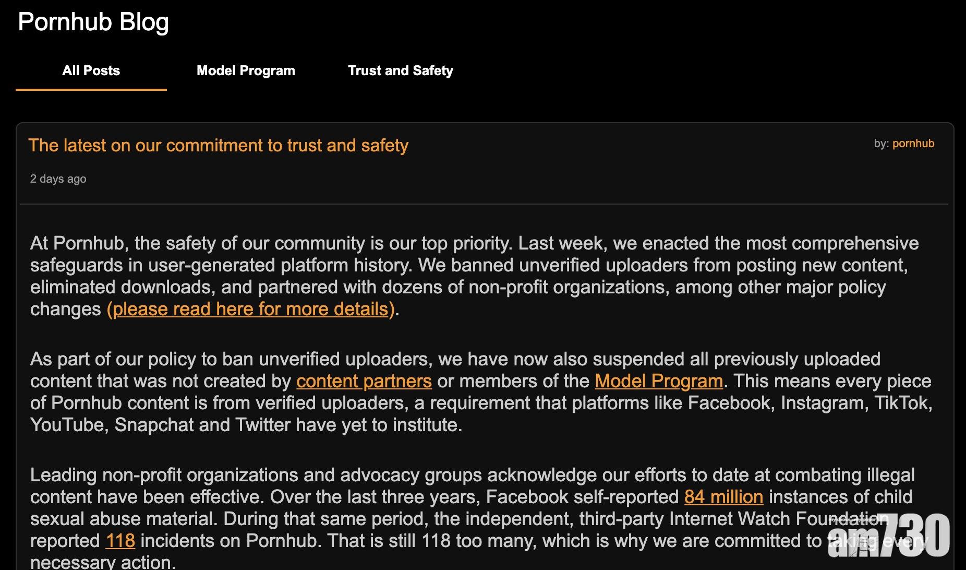Click the orange underline beneath All Posts
Image resolution: width=966 pixels, height=570 pixels.
click(x=91, y=90)
